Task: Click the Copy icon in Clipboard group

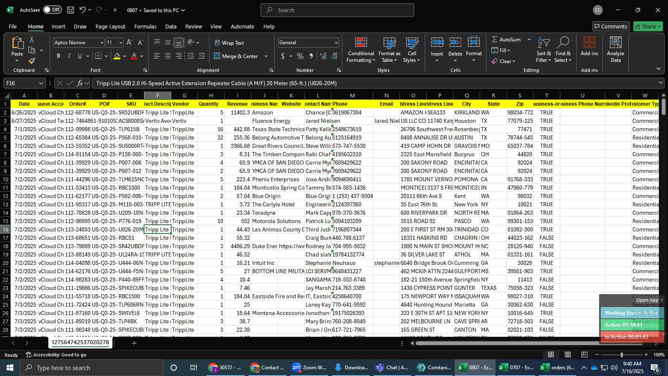Action: pos(32,50)
